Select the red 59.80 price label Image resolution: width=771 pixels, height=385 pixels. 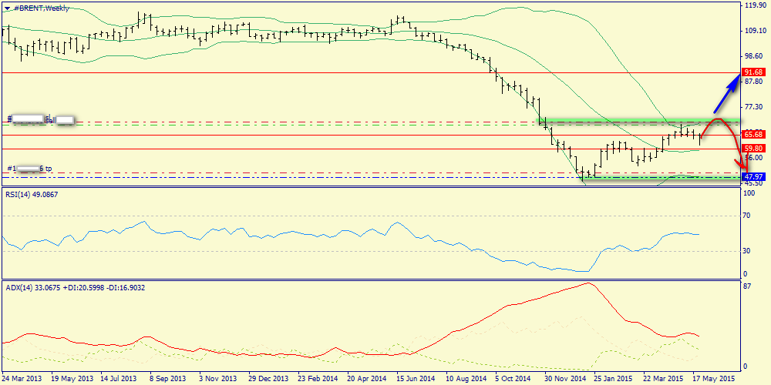tap(753, 148)
